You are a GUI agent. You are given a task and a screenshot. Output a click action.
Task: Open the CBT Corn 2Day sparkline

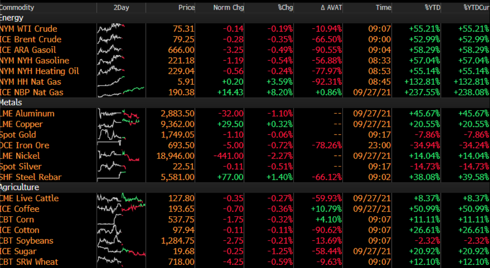point(110,219)
